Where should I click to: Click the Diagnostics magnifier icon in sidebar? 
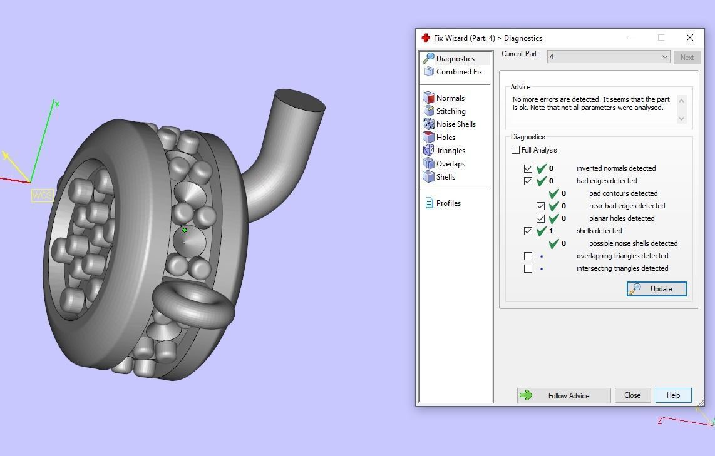click(428, 58)
